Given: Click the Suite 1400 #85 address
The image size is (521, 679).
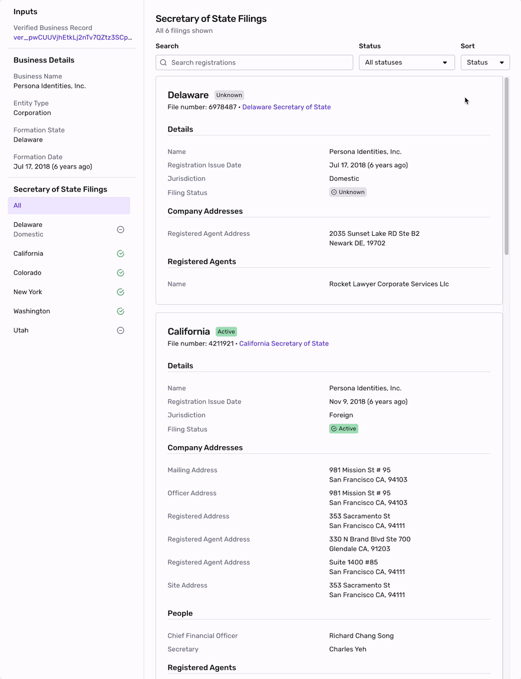Looking at the screenshot, I should click(x=367, y=567).
